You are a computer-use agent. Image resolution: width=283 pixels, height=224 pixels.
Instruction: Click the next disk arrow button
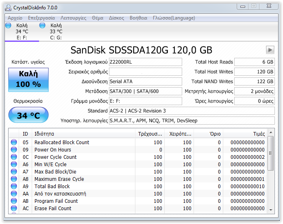coord(270,50)
